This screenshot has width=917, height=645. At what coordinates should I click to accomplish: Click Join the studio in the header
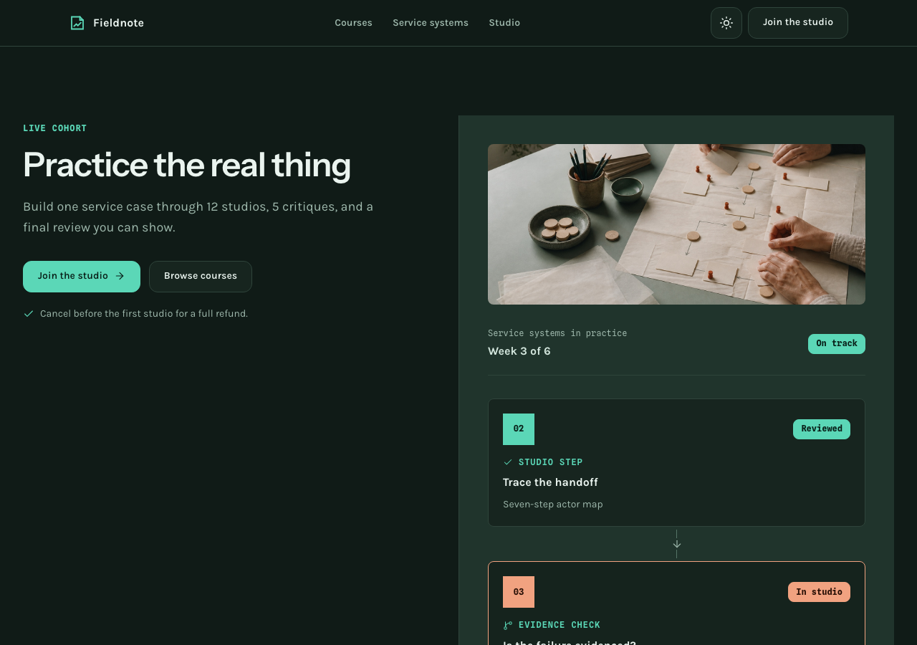(798, 23)
